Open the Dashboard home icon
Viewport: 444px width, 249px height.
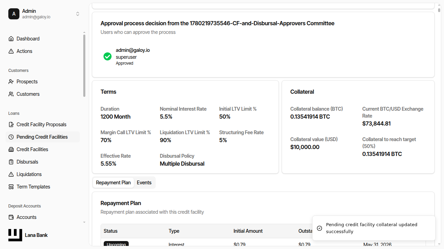point(11,39)
